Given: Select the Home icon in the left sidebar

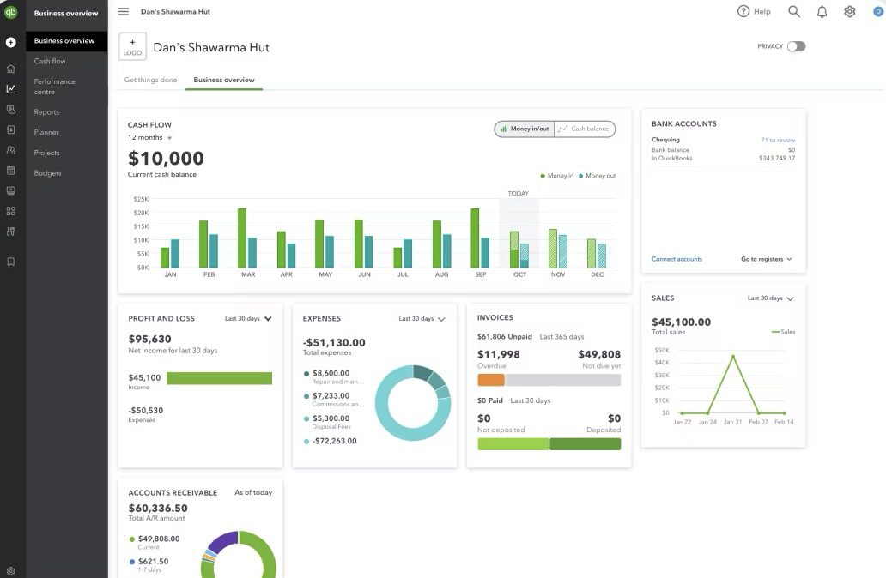Looking at the screenshot, I should (9, 67).
